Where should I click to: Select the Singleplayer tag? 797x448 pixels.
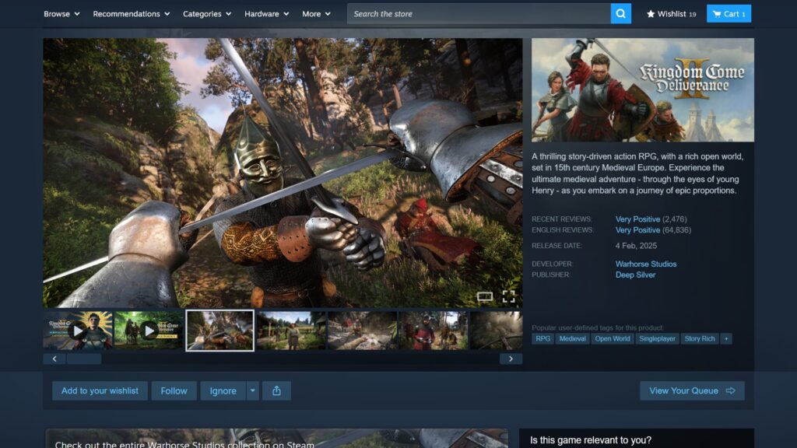tap(657, 339)
